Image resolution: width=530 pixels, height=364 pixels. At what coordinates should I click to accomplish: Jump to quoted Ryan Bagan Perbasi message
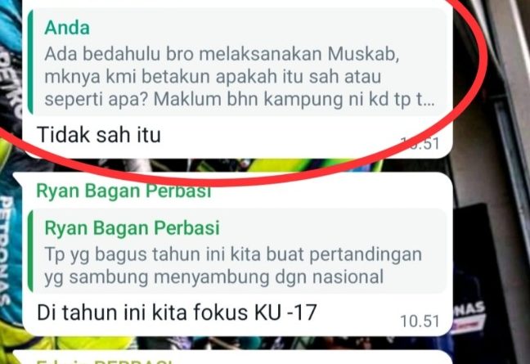237,251
